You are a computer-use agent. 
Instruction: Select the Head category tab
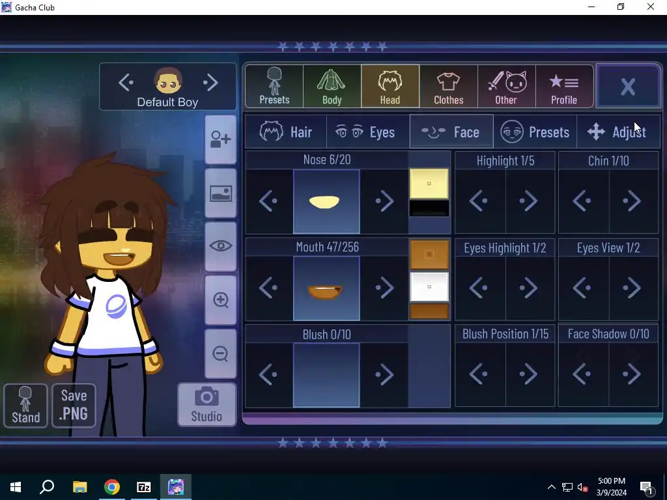[x=390, y=87]
